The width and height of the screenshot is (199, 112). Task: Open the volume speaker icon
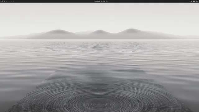[194, 1]
